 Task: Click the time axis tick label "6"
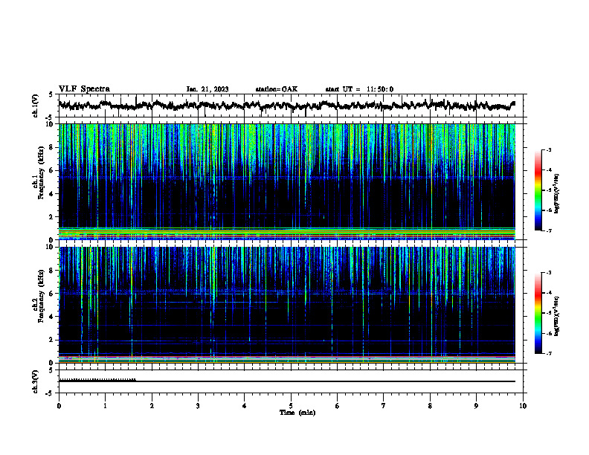[x=338, y=406]
